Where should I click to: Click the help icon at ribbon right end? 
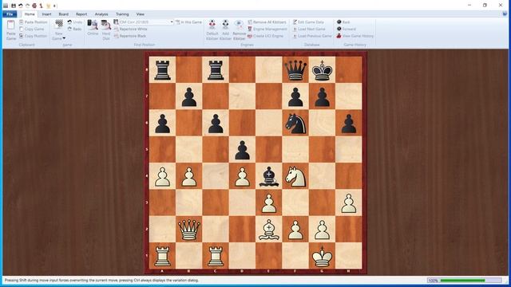[x=505, y=14]
